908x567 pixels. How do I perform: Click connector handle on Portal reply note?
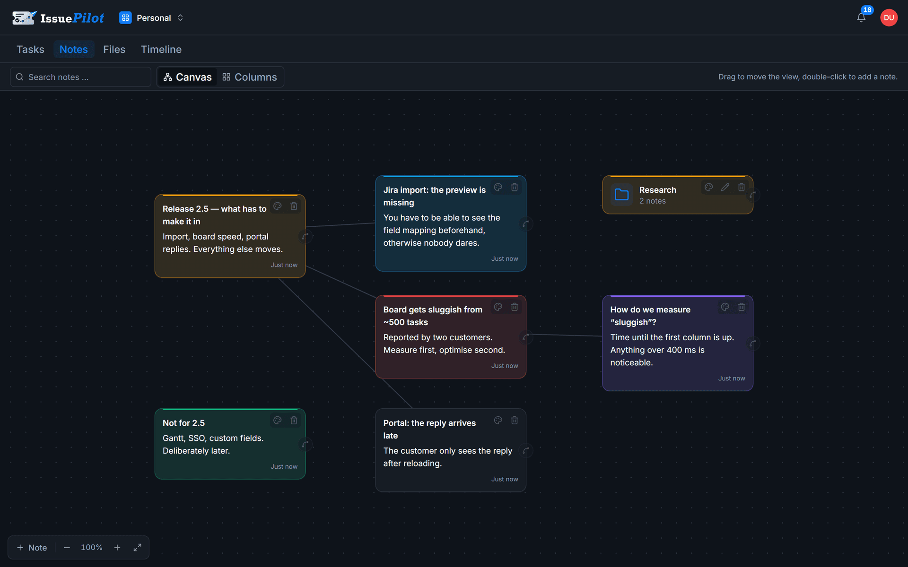pyautogui.click(x=526, y=450)
